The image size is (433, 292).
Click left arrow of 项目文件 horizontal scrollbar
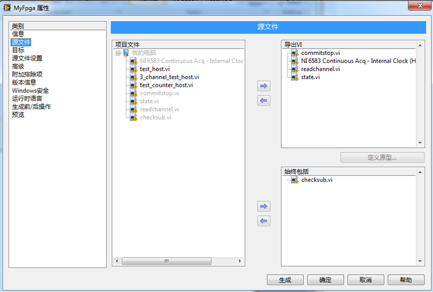tap(117, 261)
